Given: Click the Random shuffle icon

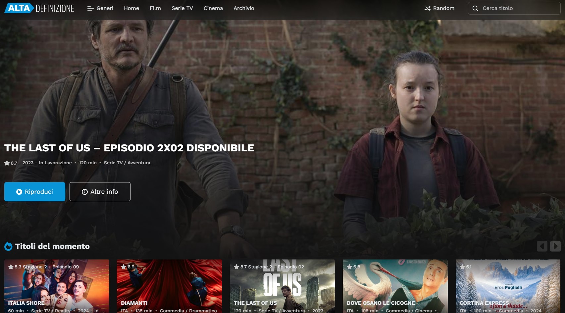Looking at the screenshot, I should pyautogui.click(x=428, y=8).
